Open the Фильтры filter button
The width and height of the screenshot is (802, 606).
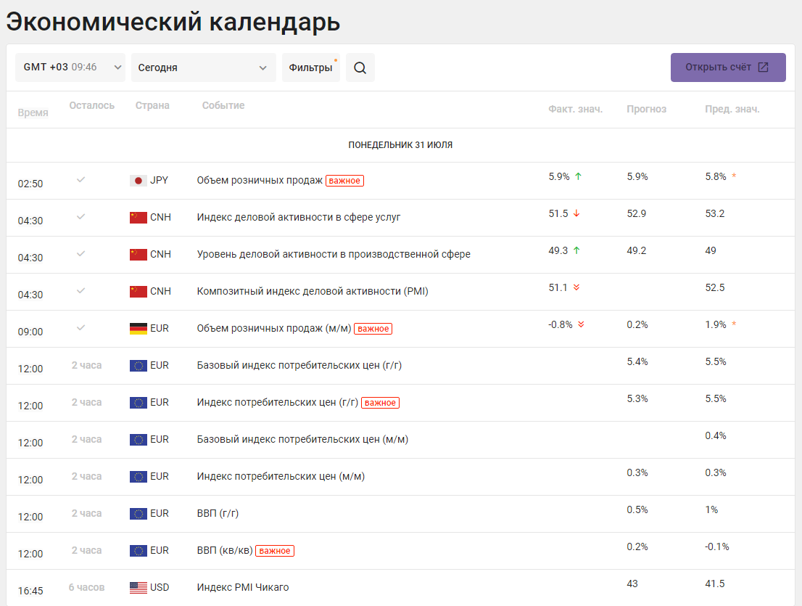pos(311,67)
